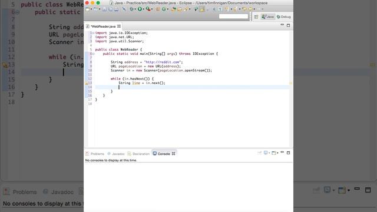Click the "import java.util.Scanner;" line

pyautogui.click(x=120, y=41)
